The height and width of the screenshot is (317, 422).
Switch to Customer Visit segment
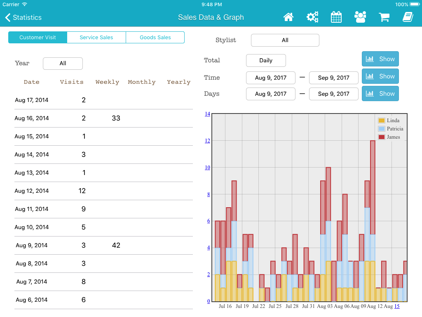click(x=38, y=38)
